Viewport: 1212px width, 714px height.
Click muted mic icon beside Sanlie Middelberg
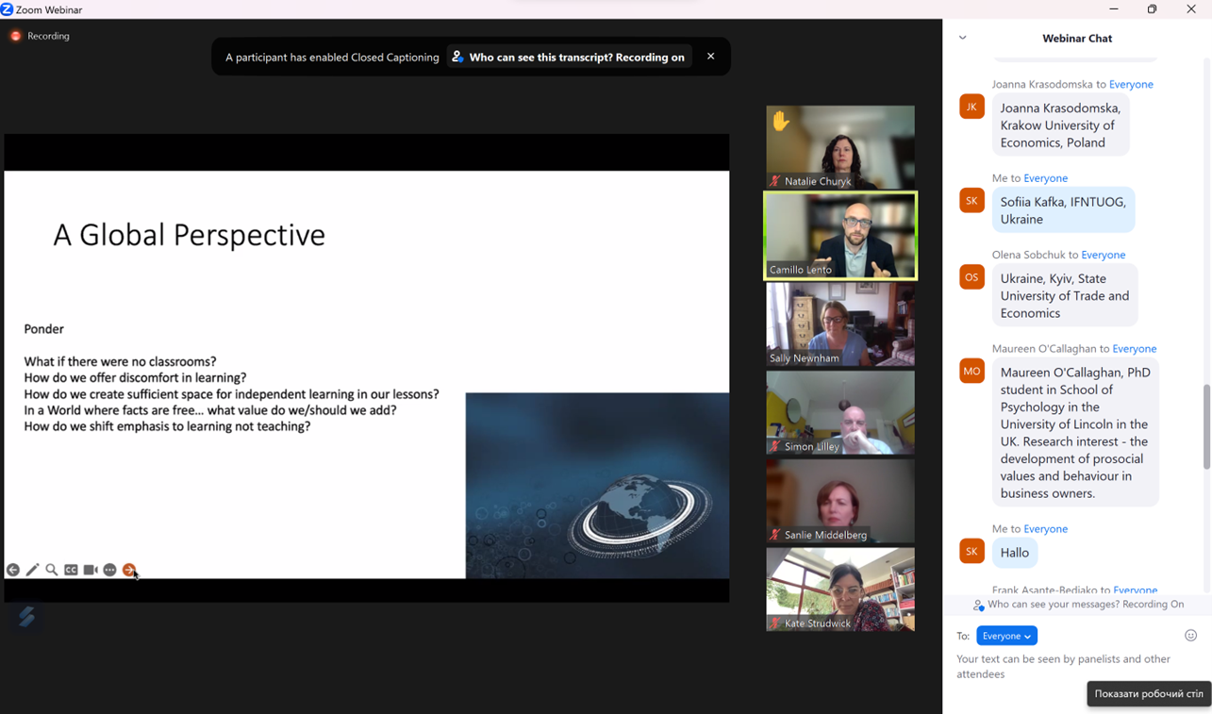pyautogui.click(x=775, y=535)
